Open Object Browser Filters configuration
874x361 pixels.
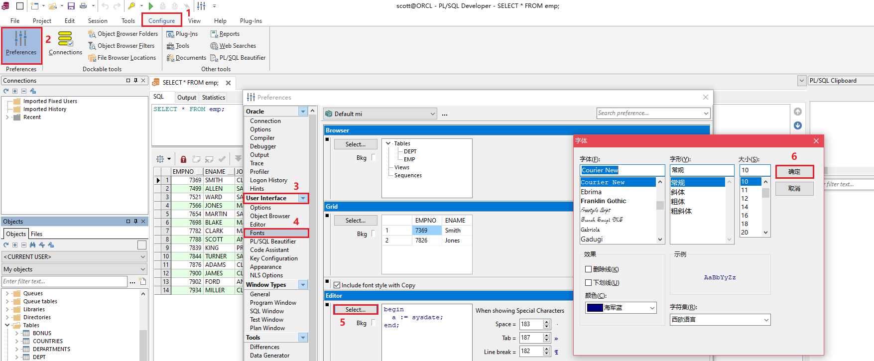[122, 46]
